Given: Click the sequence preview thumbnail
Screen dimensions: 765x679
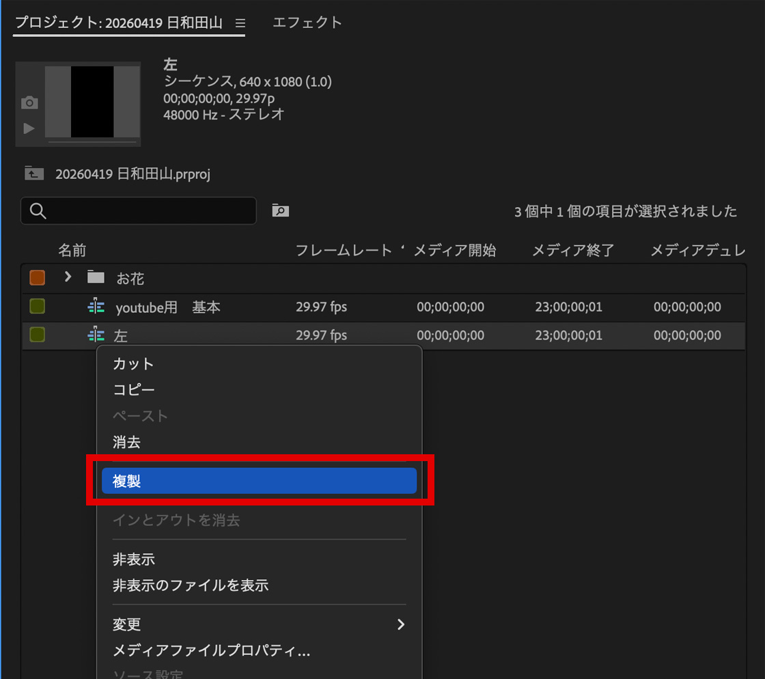Looking at the screenshot, I should (93, 102).
